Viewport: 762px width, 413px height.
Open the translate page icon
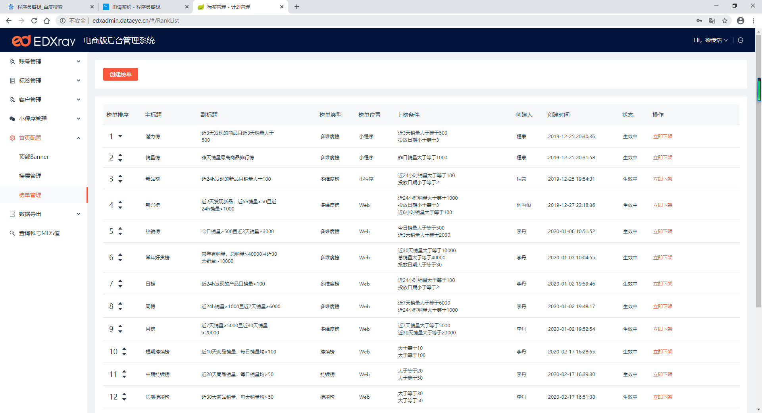tap(712, 21)
